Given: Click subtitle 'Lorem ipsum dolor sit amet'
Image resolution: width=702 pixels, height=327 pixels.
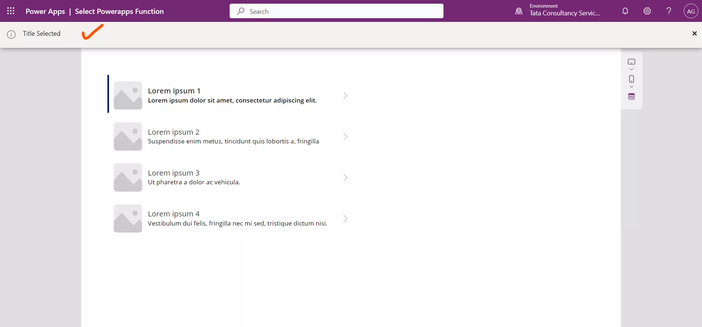Looking at the screenshot, I should pos(233,100).
